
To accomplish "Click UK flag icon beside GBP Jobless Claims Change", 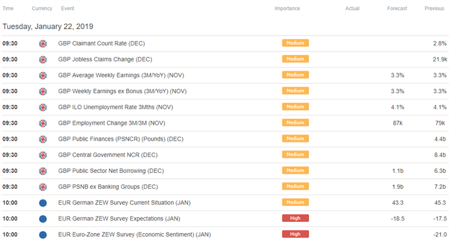I will pyautogui.click(x=43, y=59).
